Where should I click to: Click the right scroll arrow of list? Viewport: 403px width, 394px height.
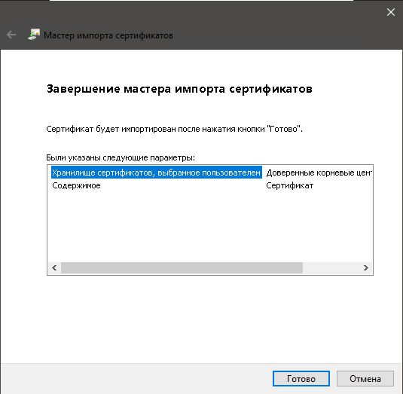(366, 267)
